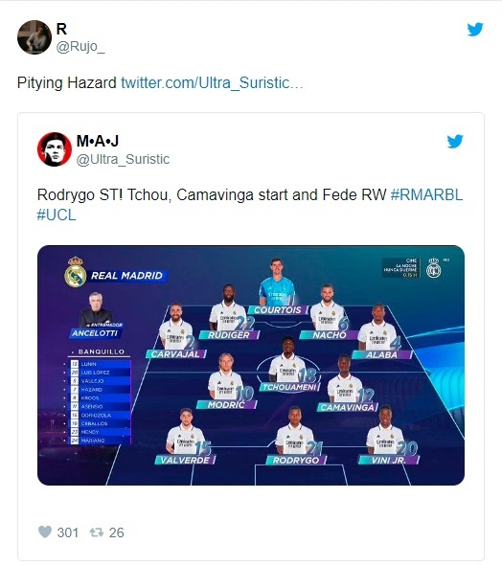Image resolution: width=502 pixels, height=566 pixels.
Task: Open the #UCL hashtag
Action: [57, 215]
